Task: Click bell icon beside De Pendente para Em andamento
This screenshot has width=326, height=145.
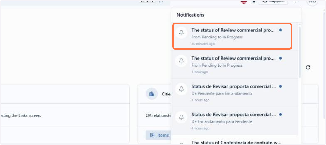Action: 181,89
